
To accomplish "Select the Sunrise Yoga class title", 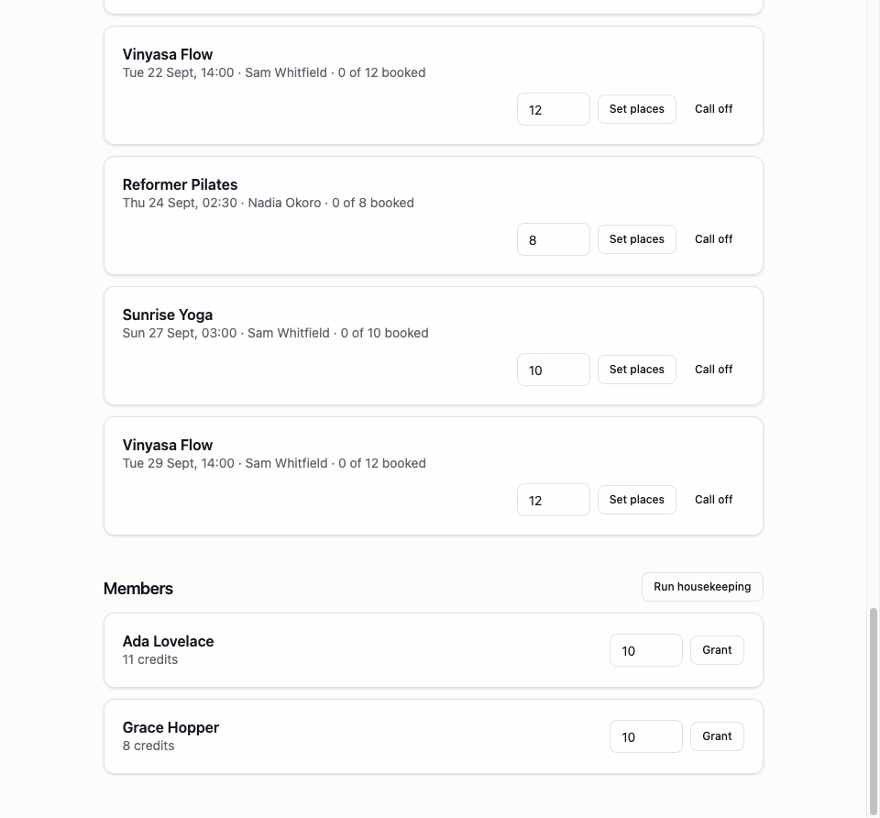I will point(167,315).
